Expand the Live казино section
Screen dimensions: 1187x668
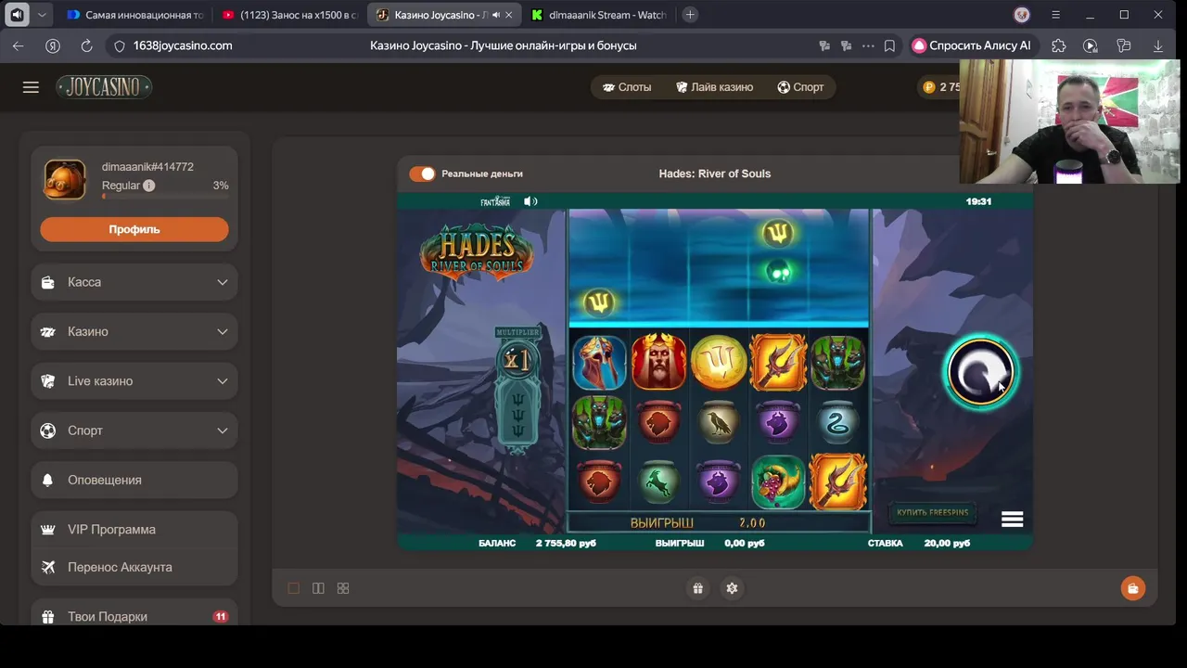click(134, 381)
